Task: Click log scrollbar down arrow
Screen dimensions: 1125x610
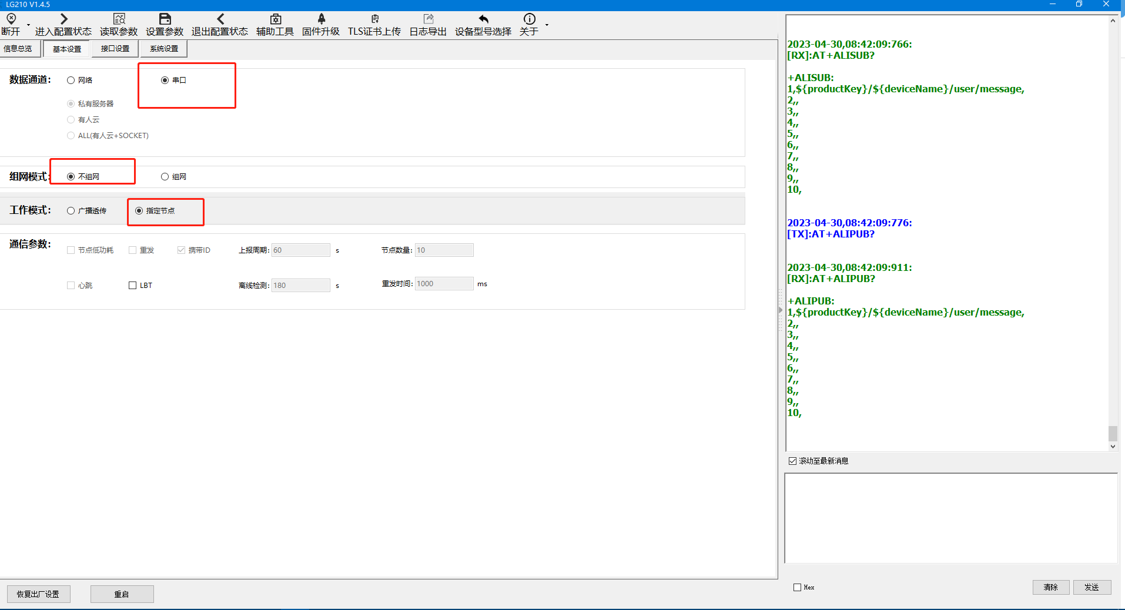Action: 1113,447
